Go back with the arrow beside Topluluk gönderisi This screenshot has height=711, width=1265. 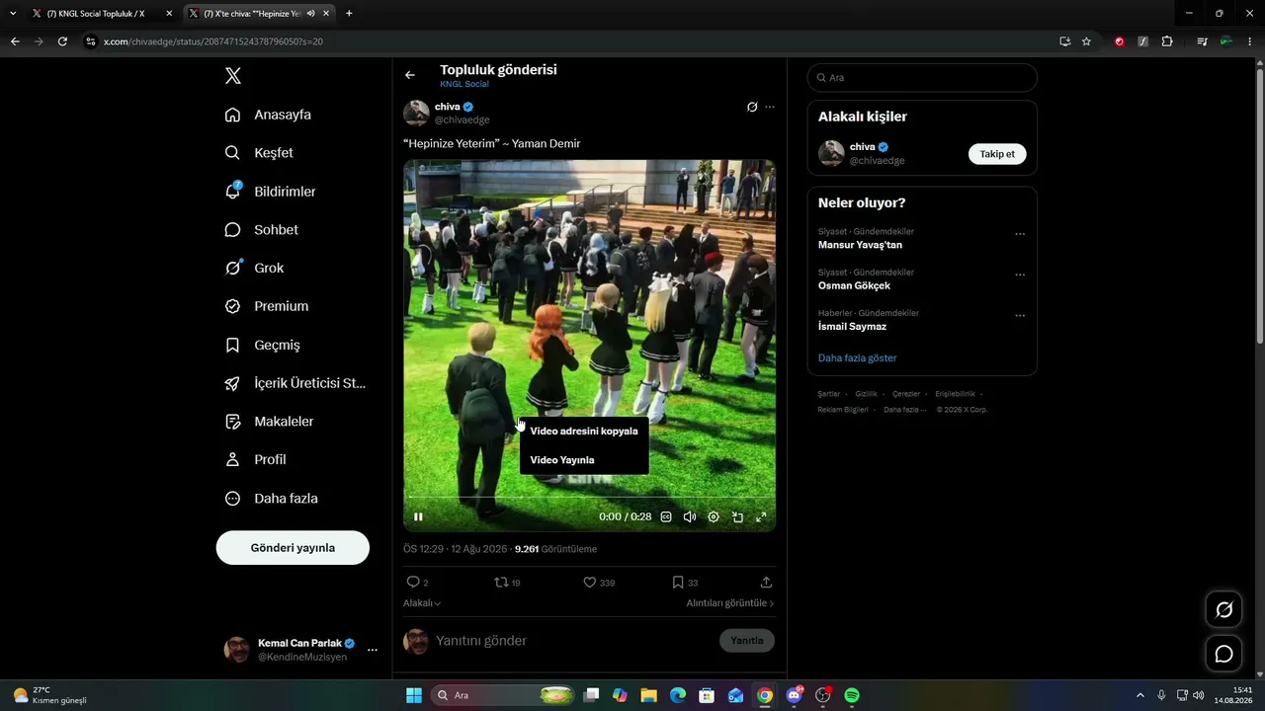pyautogui.click(x=410, y=75)
